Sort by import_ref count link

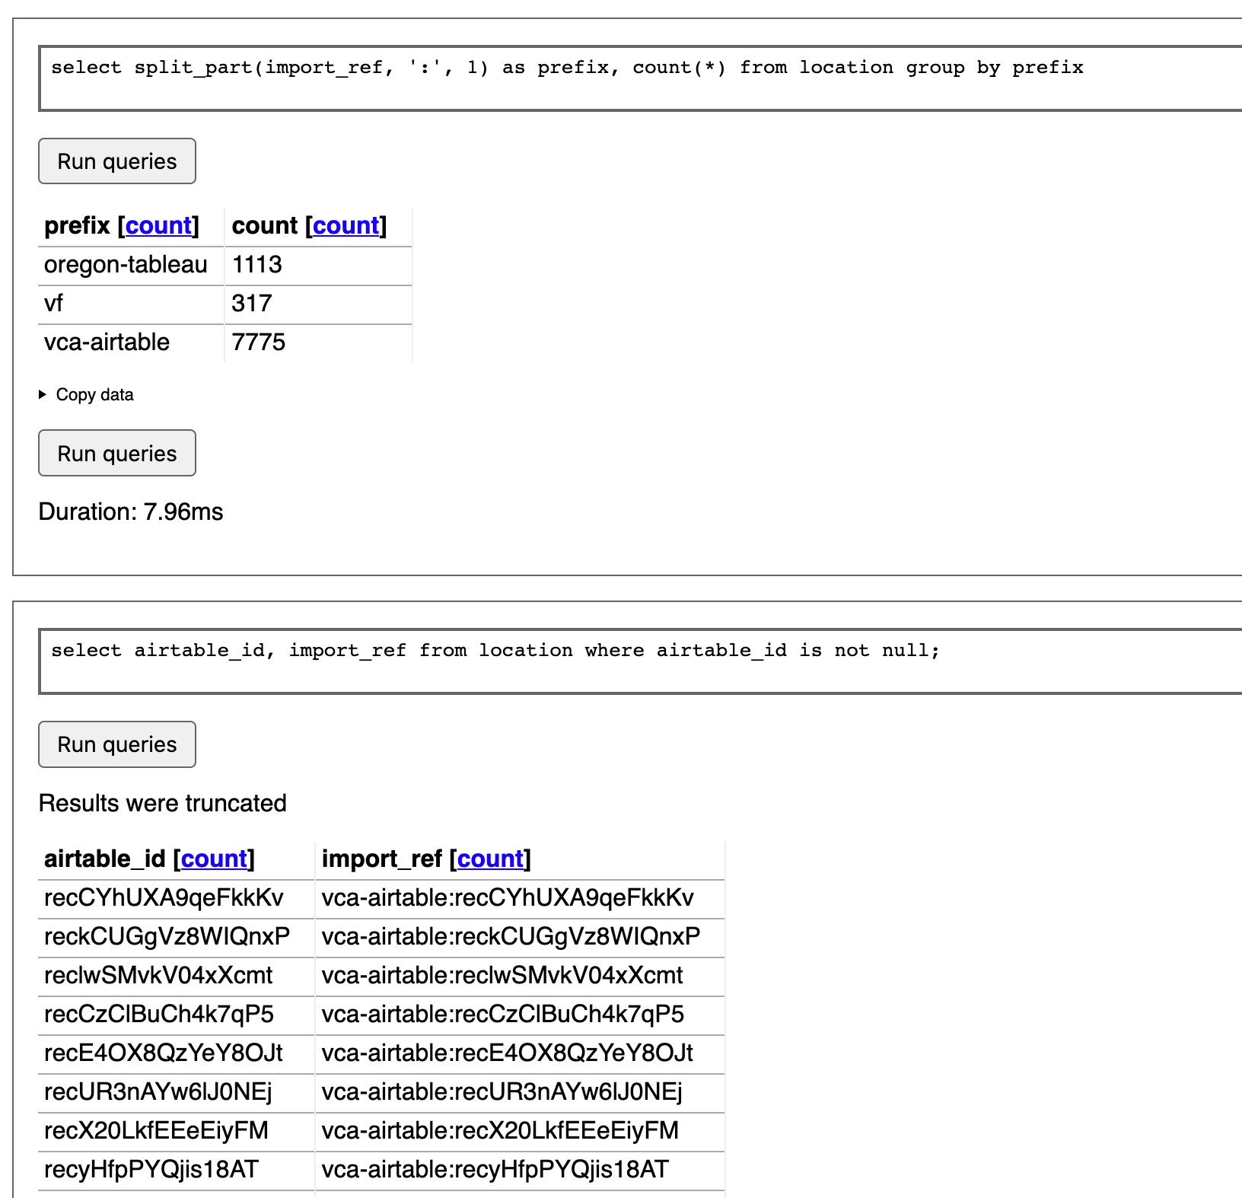pyautogui.click(x=489, y=859)
